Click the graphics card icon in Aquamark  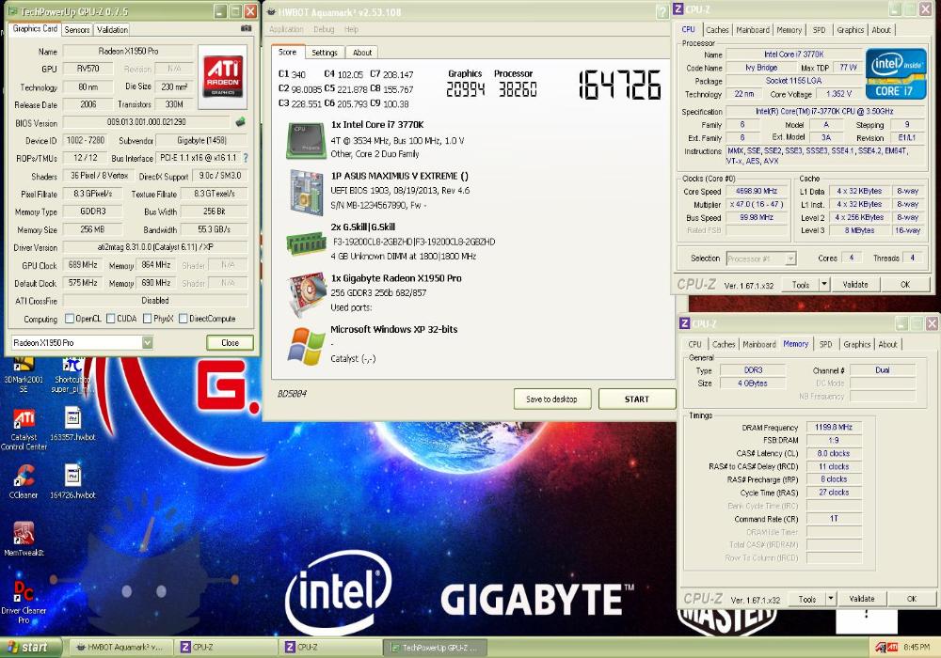307,293
